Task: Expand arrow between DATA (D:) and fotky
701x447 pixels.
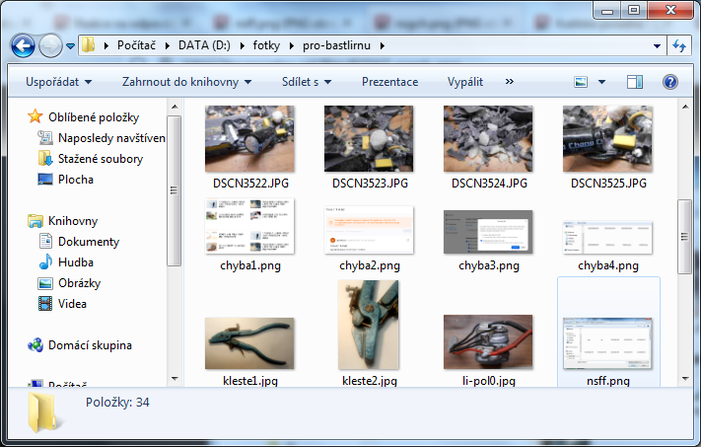Action: 242,45
